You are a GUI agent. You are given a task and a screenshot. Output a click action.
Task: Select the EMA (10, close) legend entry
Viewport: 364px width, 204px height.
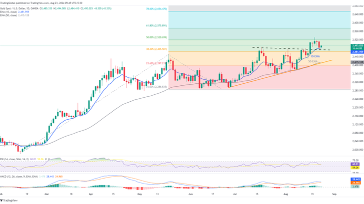click(x=8, y=12)
